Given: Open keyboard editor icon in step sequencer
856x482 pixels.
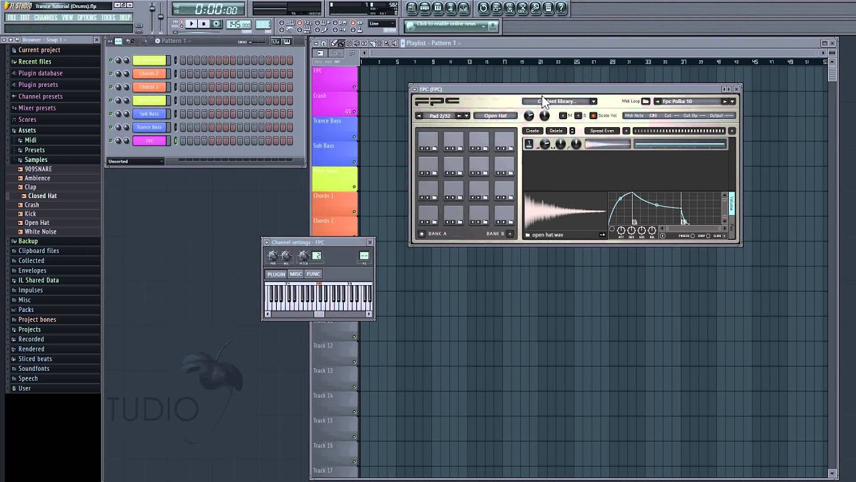Looking at the screenshot, I should coord(287,42).
